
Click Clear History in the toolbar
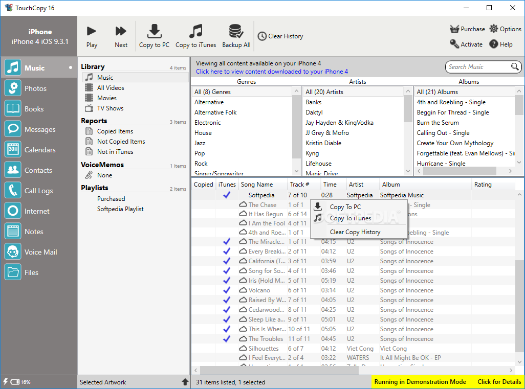280,36
